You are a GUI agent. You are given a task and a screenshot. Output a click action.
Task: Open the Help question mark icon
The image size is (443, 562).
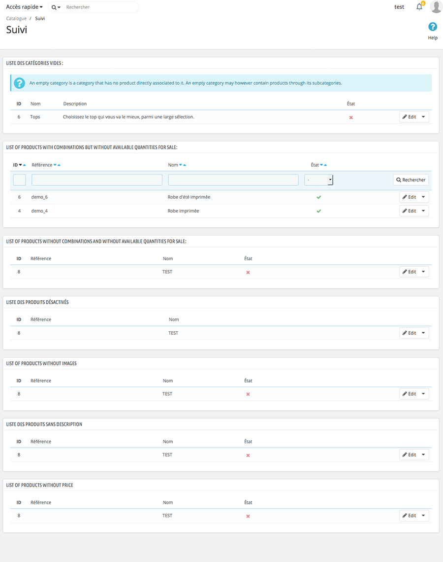(x=433, y=27)
